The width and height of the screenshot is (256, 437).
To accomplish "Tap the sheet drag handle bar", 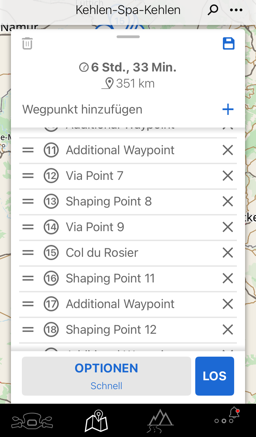I will click(x=128, y=37).
